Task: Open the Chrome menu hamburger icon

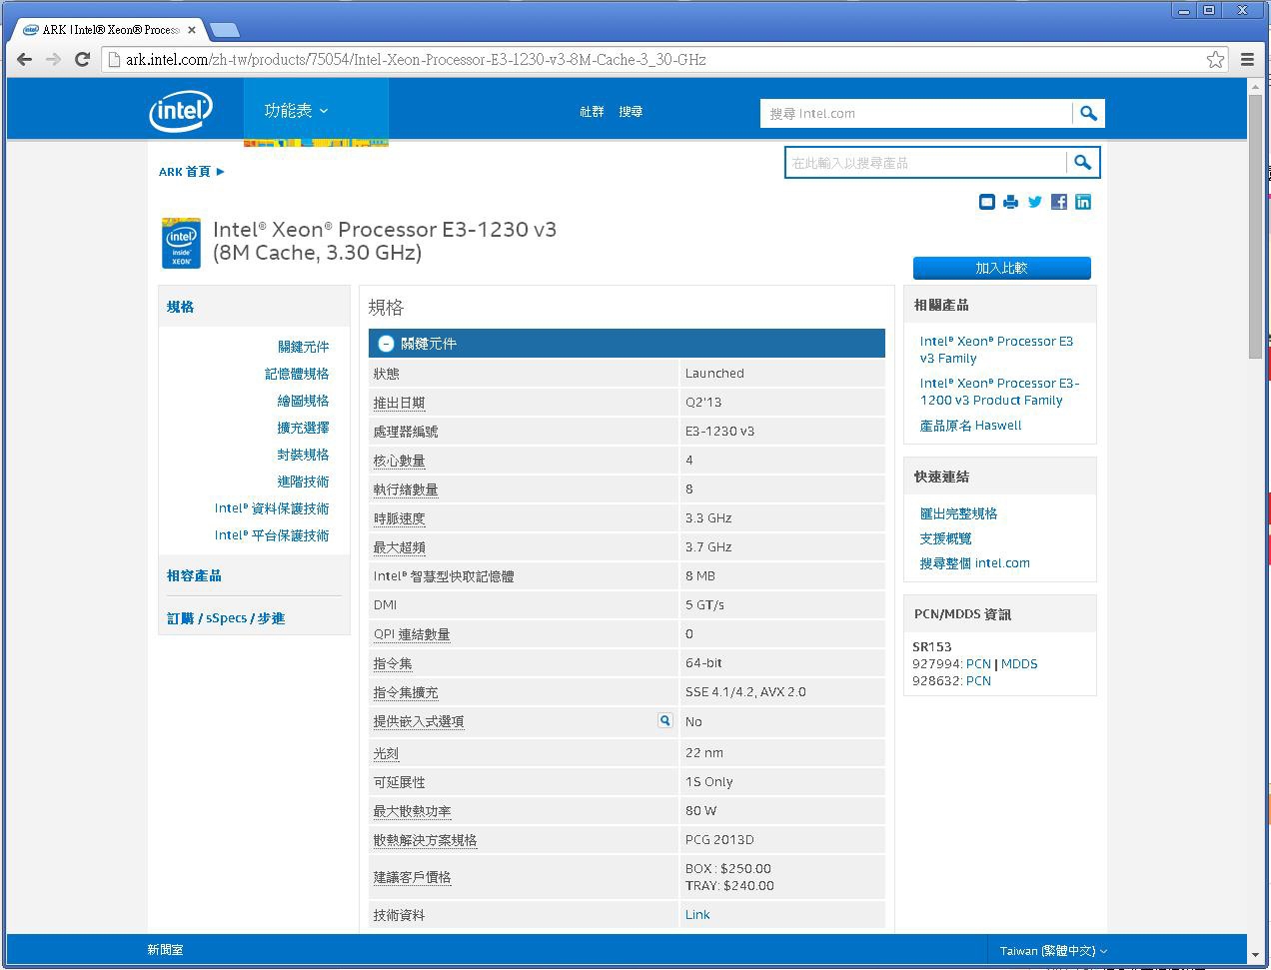Action: (1247, 60)
